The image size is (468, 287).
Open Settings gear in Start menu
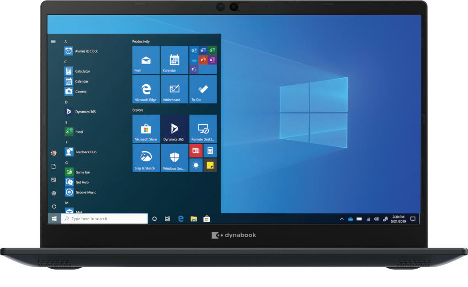[x=54, y=193]
